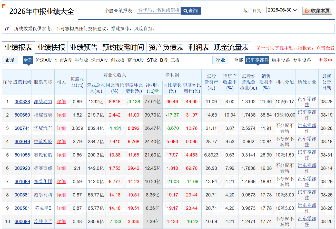Sort by 净资产收益率(%) column header

[x=230, y=82]
